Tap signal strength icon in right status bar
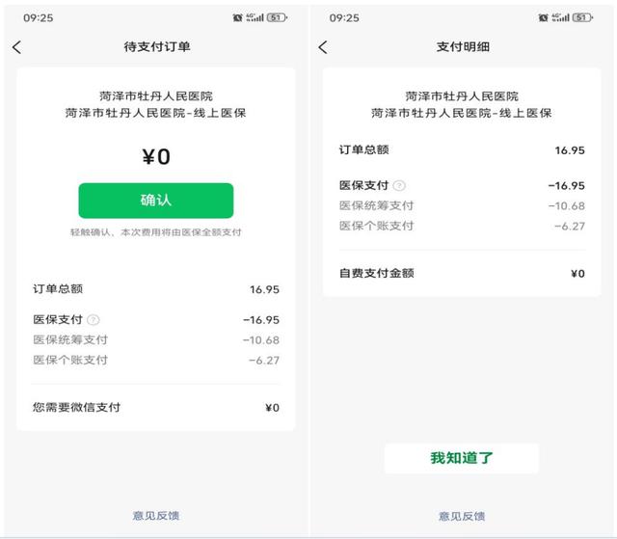This screenshot has height=539, width=617. [561, 17]
